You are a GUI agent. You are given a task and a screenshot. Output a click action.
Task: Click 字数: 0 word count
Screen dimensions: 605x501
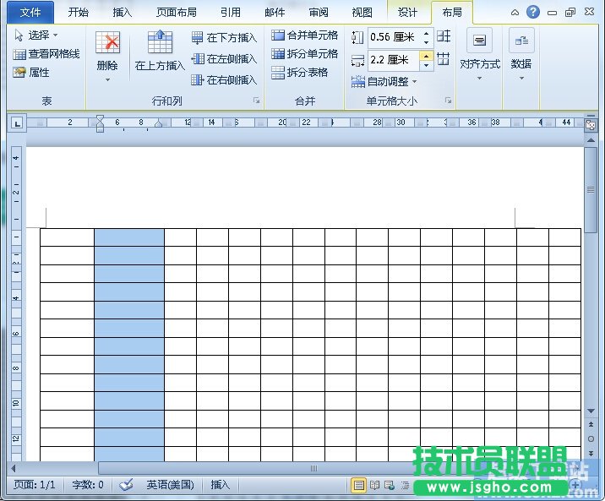[x=88, y=485]
